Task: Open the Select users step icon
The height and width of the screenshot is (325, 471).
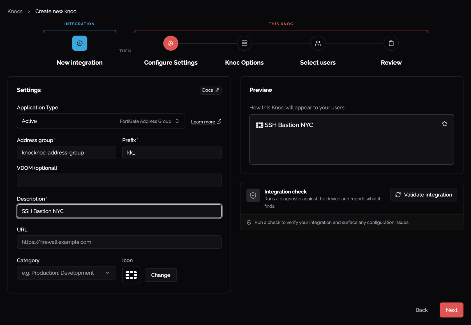Action: (318, 43)
